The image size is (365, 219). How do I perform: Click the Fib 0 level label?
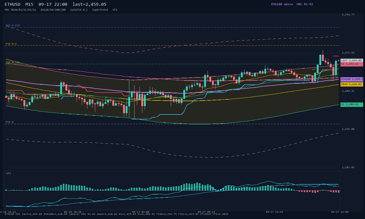pos(10,122)
